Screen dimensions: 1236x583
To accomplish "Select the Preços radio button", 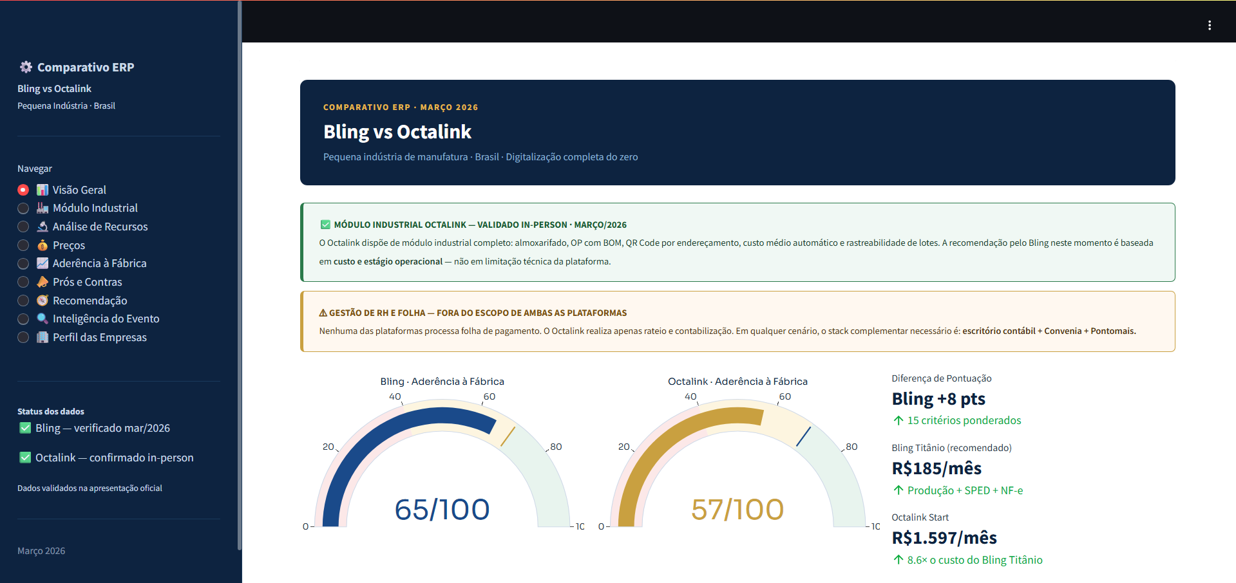I will pyautogui.click(x=23, y=245).
